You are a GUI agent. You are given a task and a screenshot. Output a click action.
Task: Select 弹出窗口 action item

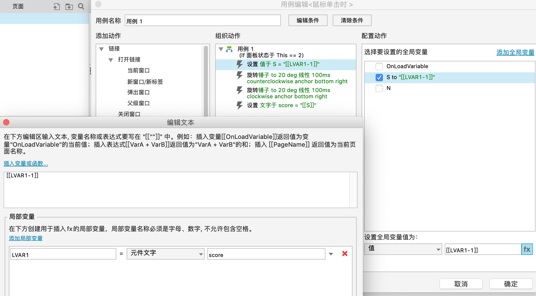click(138, 92)
